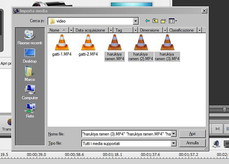Close the Importa media dialog

click(x=204, y=11)
